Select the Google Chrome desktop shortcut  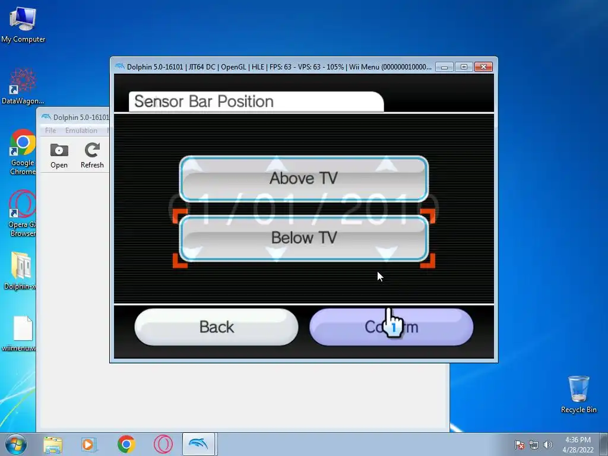pos(23,152)
